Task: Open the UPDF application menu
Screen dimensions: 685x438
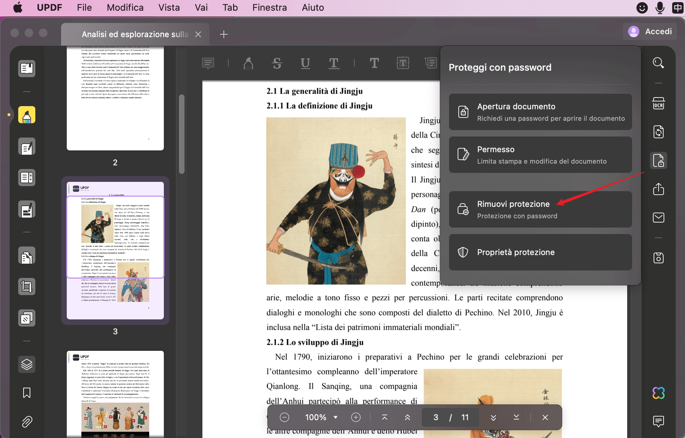Action: [x=49, y=8]
